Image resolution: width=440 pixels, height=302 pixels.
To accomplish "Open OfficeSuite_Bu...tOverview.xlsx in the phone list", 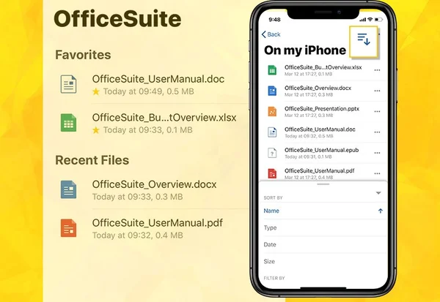I will click(323, 67).
